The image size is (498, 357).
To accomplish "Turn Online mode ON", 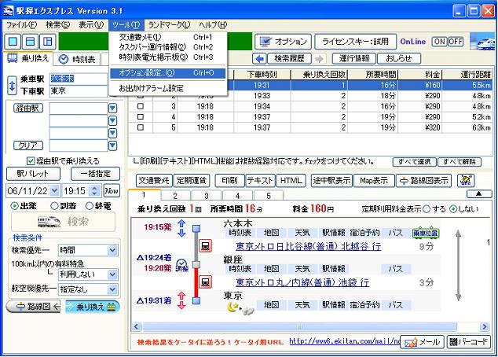I will pyautogui.click(x=440, y=42).
